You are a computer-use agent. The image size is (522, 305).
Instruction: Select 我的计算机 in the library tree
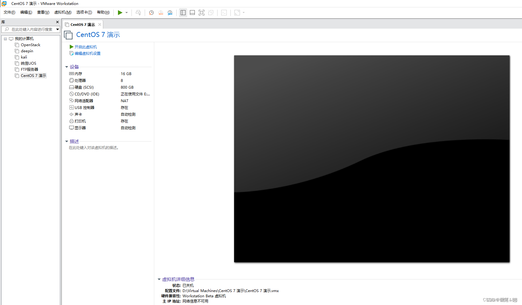click(24, 39)
